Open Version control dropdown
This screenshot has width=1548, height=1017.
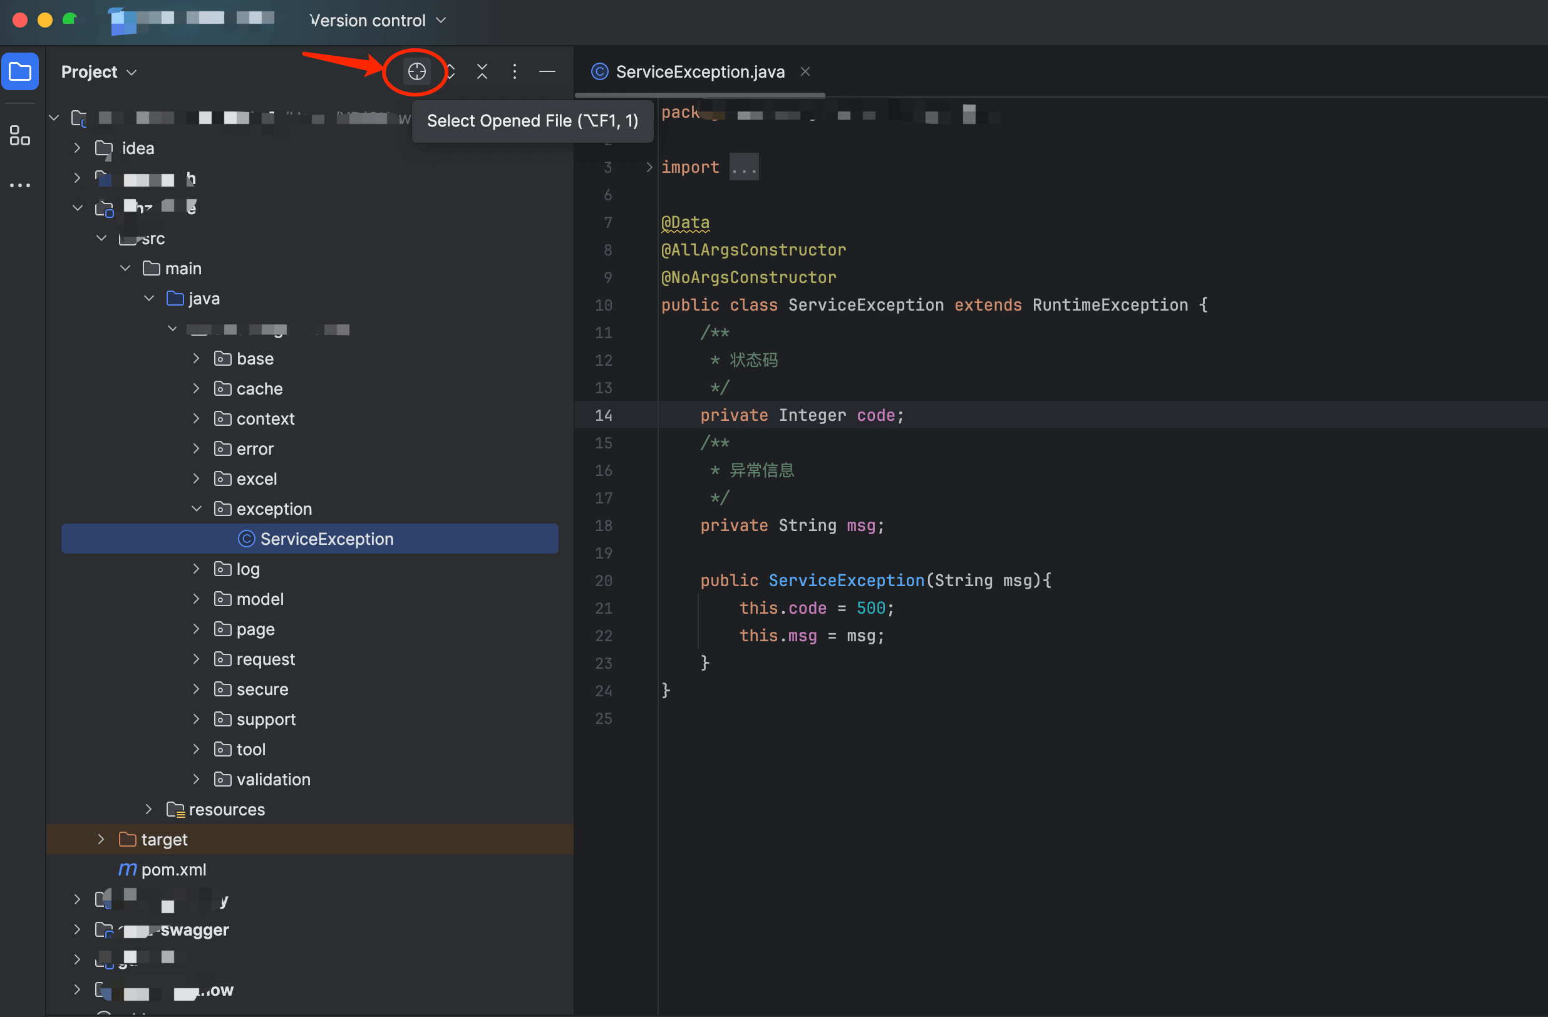[377, 20]
